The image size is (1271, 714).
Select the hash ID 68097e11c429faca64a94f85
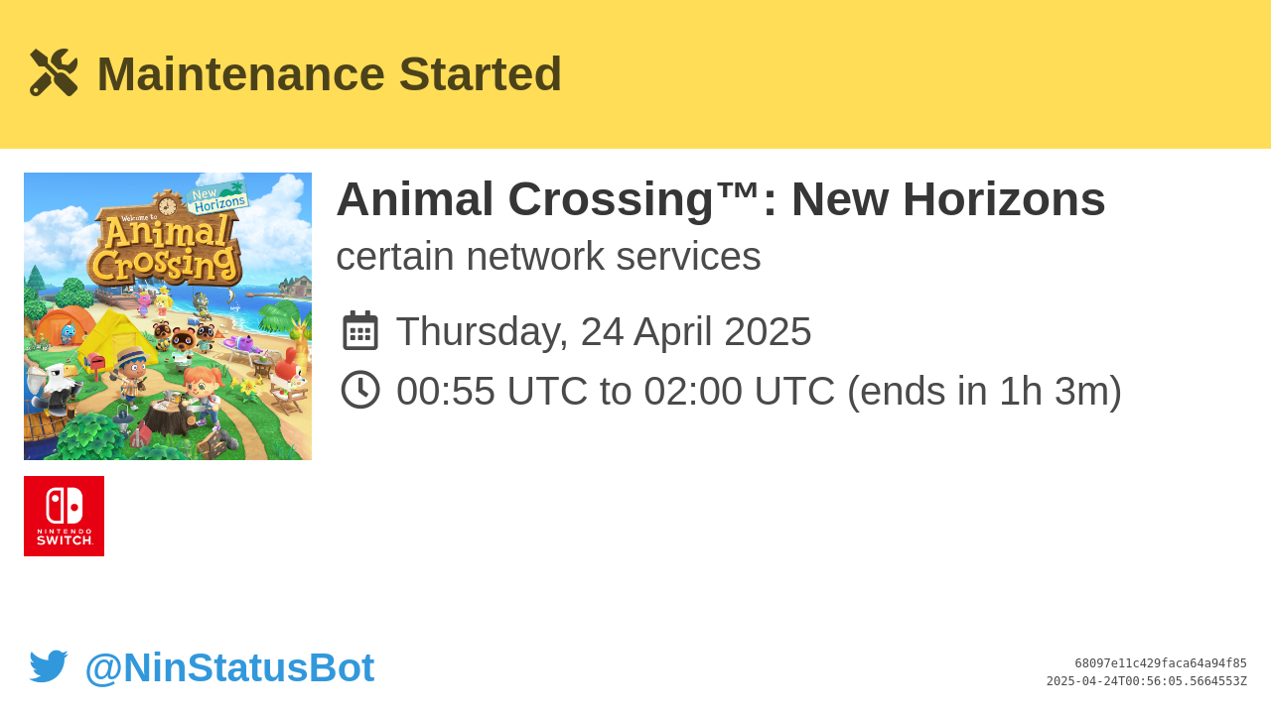coord(1161,663)
